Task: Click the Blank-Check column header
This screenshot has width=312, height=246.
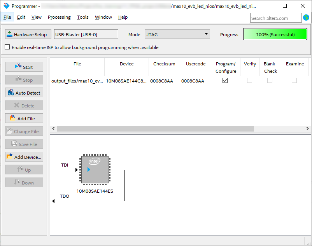Action: (x=270, y=67)
